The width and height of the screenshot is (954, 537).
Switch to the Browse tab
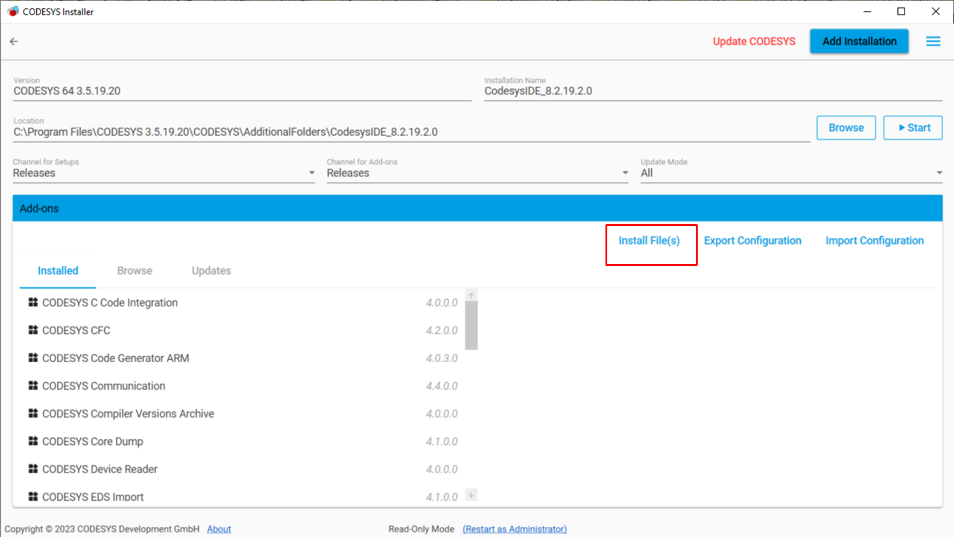(x=134, y=271)
